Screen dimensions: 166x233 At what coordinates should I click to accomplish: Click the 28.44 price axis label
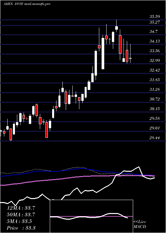click(x=155, y=138)
